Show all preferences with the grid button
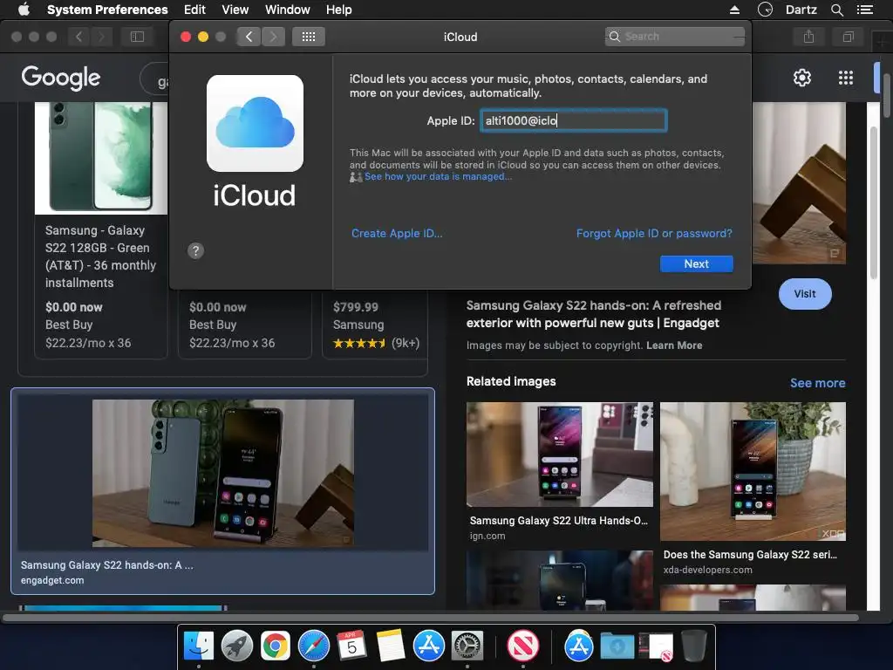Viewport: 893px width, 670px height. [x=309, y=37]
